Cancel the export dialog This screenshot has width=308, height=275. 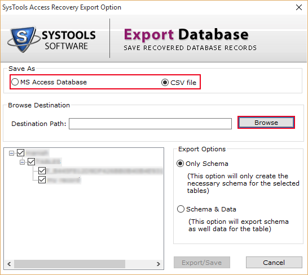(274, 262)
